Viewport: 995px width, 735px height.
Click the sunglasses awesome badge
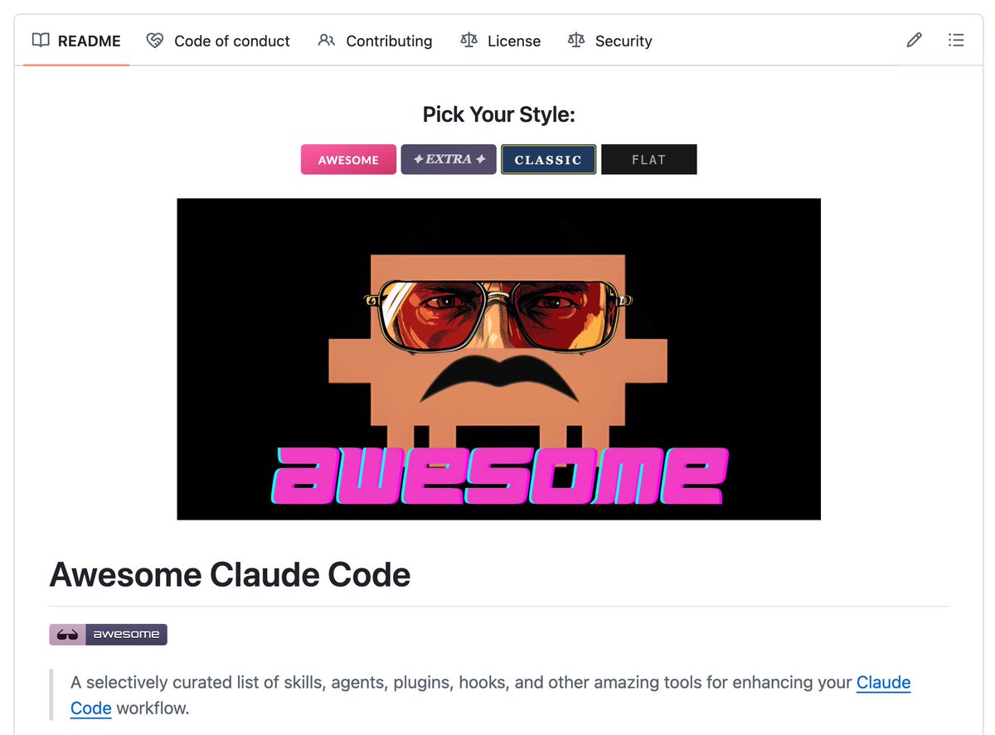coord(109,635)
